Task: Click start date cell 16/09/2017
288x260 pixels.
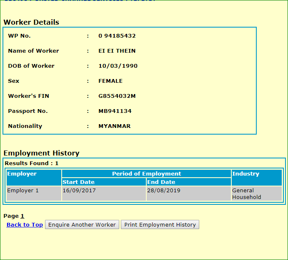Action: 79,191
